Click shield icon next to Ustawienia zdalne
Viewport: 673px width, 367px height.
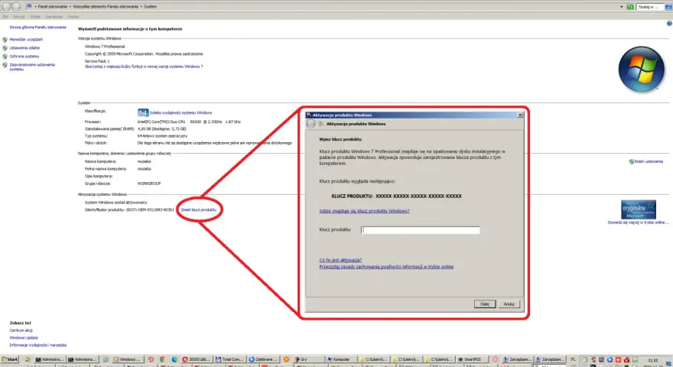pyautogui.click(x=5, y=48)
